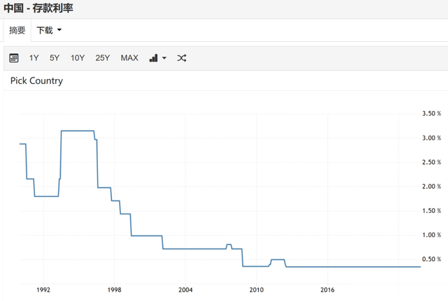Click the 2.50 % axis label

(431, 162)
